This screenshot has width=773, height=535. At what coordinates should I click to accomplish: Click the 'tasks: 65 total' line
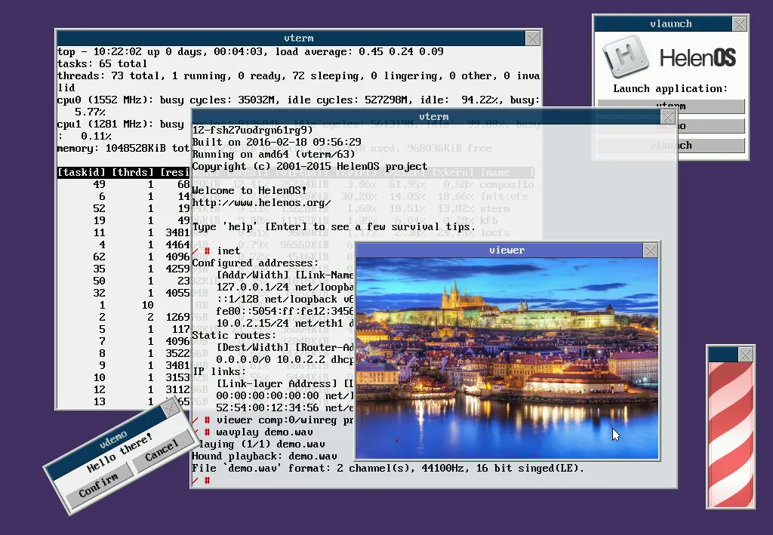click(x=102, y=63)
